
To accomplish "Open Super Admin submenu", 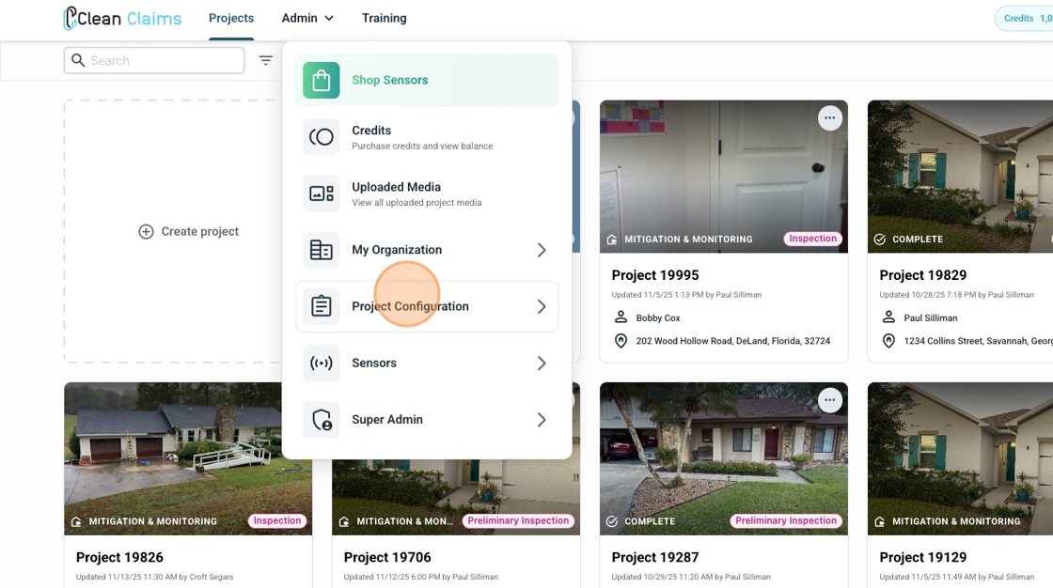I will pos(427,420).
